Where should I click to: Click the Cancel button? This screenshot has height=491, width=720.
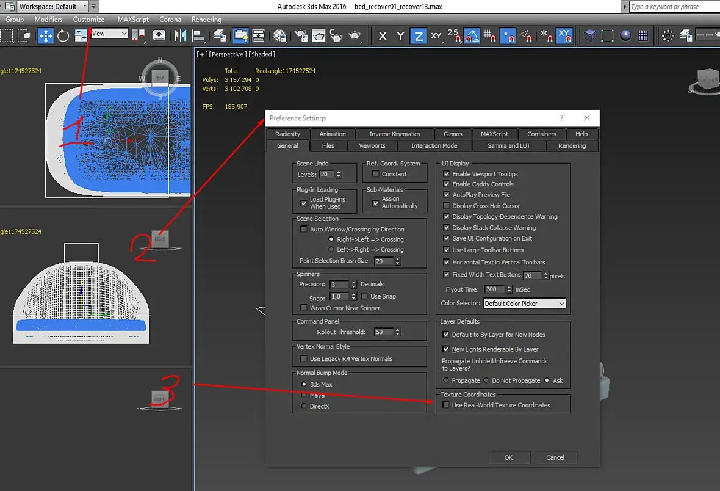555,457
